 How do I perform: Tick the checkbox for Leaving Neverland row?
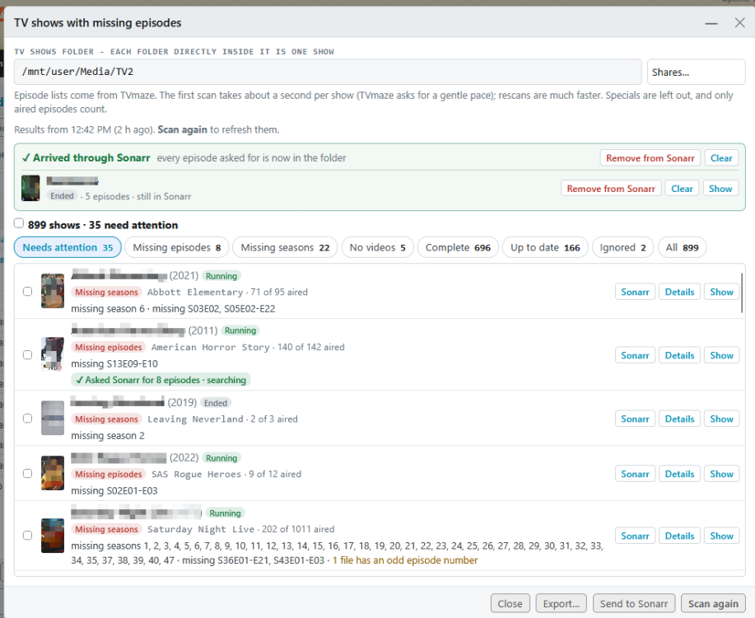[x=27, y=418]
